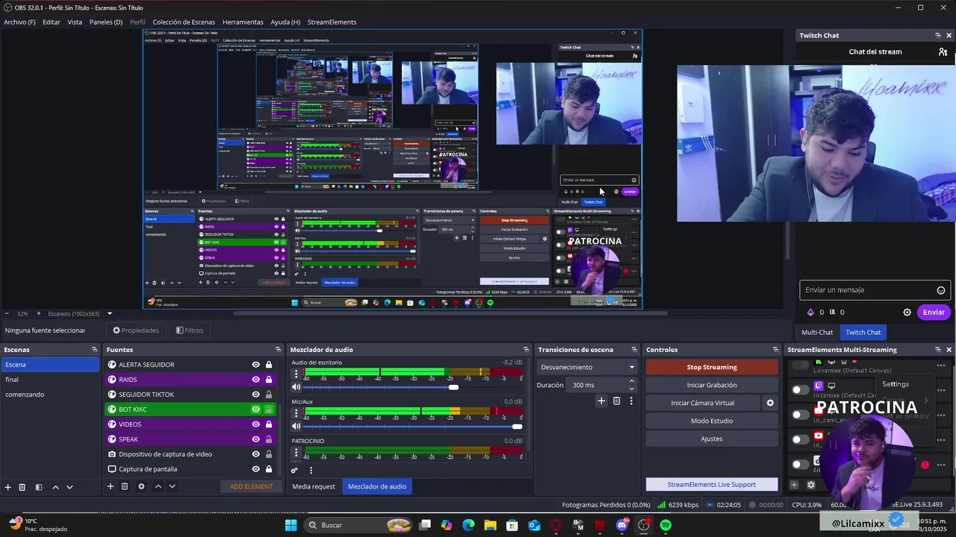Open Twitch chat settings gear icon
The height and width of the screenshot is (537, 956).
pos(907,313)
